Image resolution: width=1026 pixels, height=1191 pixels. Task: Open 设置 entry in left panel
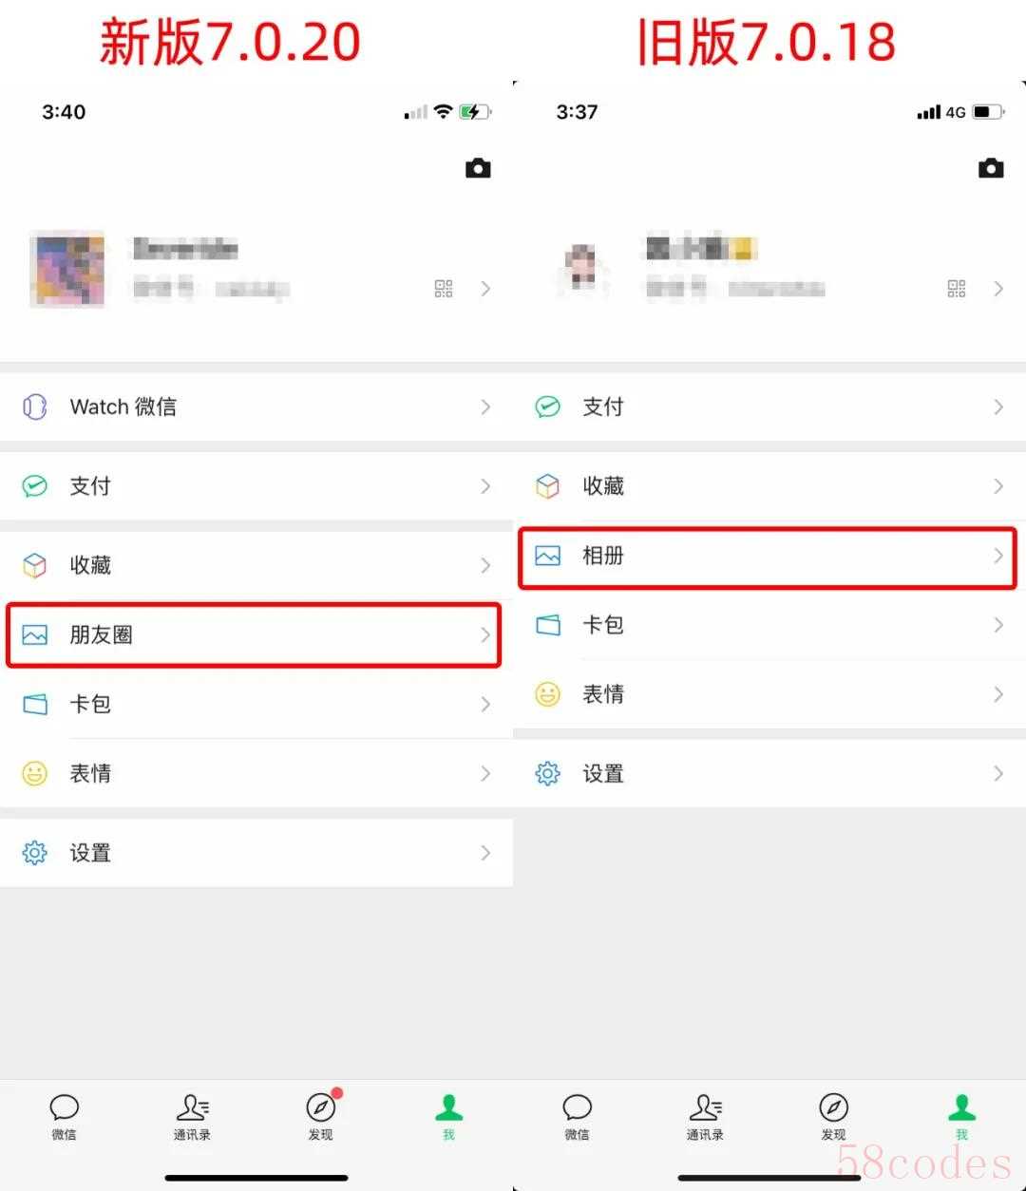pos(256,853)
